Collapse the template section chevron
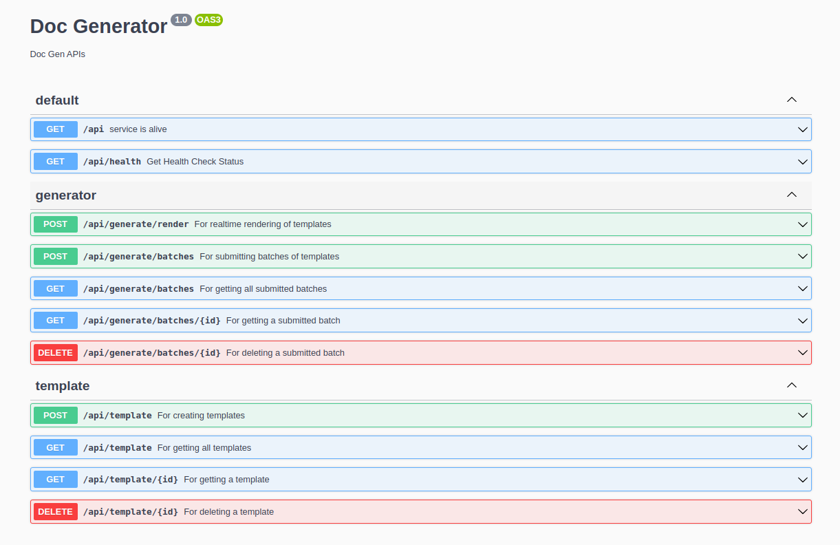 tap(791, 385)
